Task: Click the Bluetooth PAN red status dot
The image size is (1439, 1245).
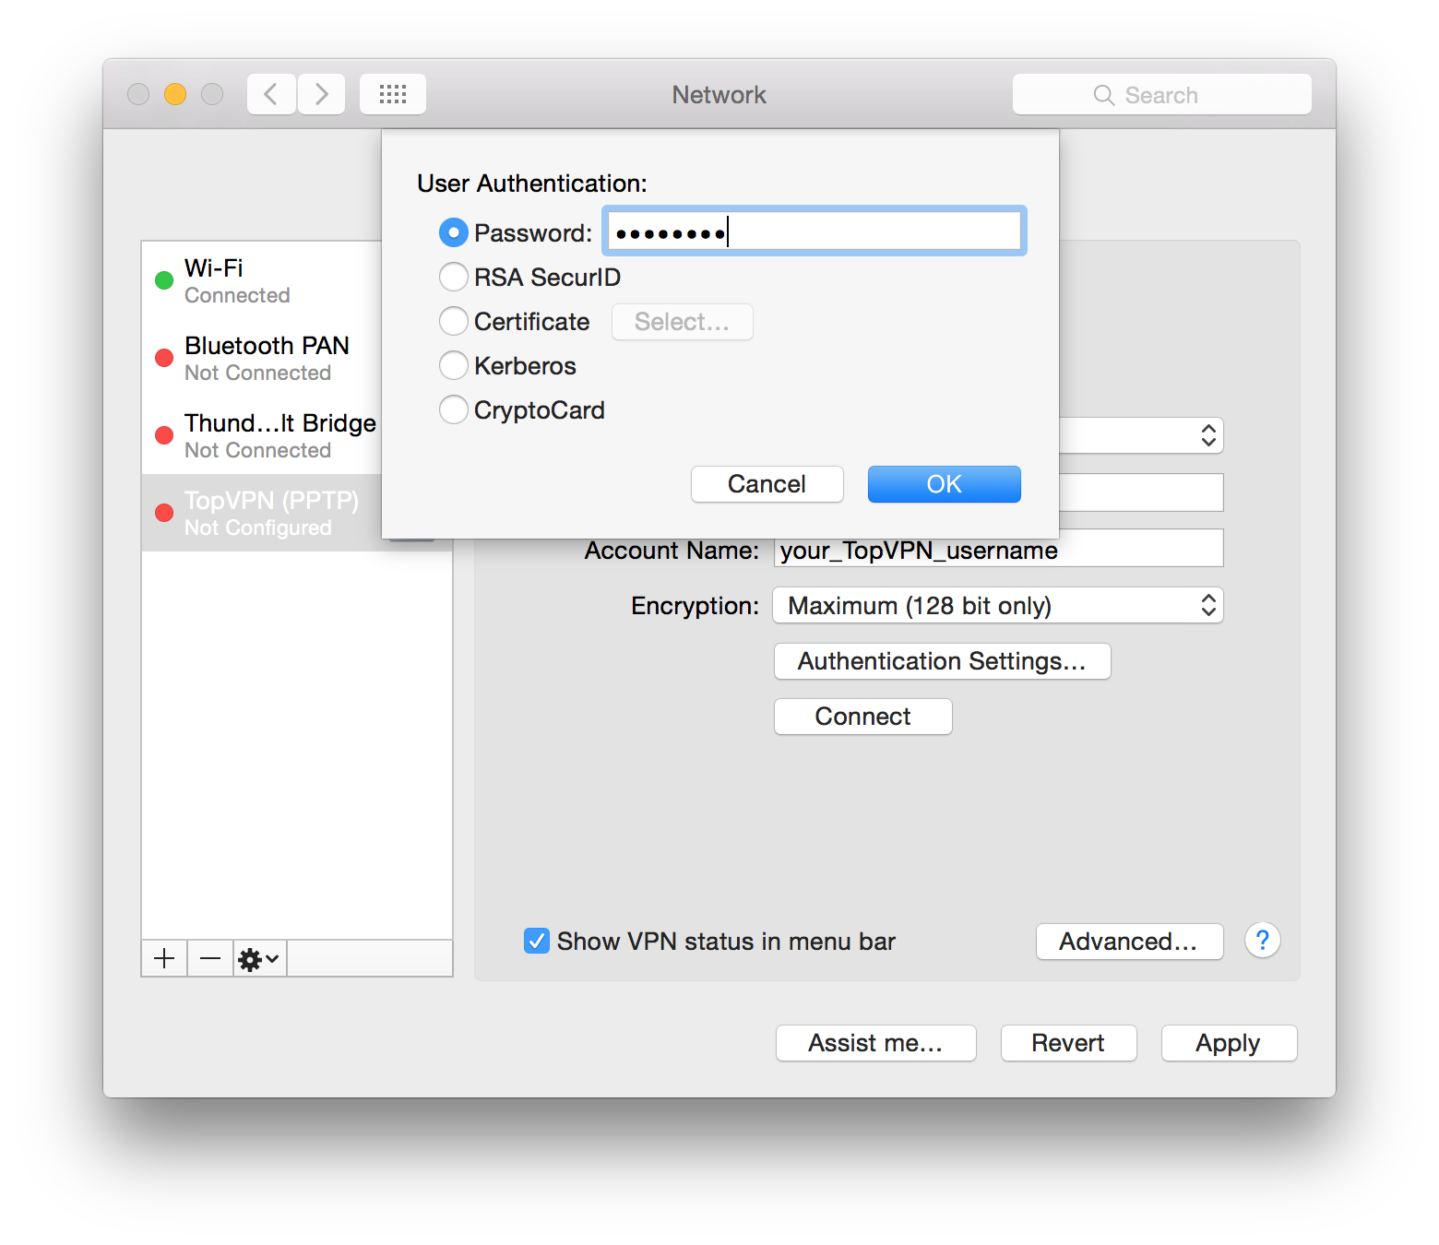Action: tap(164, 358)
